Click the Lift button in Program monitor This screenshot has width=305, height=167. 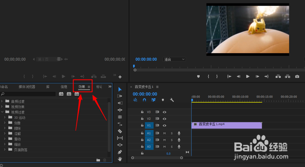coord(278,76)
